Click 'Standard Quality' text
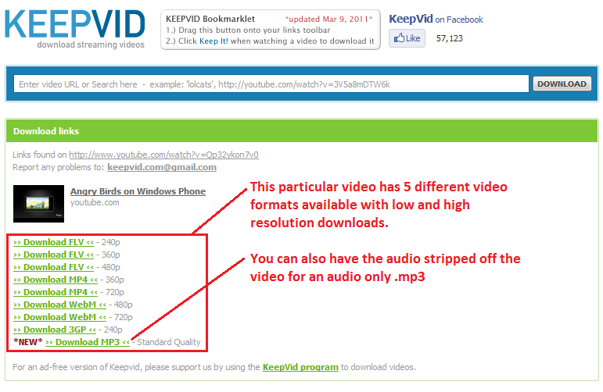The image size is (603, 392). (169, 342)
